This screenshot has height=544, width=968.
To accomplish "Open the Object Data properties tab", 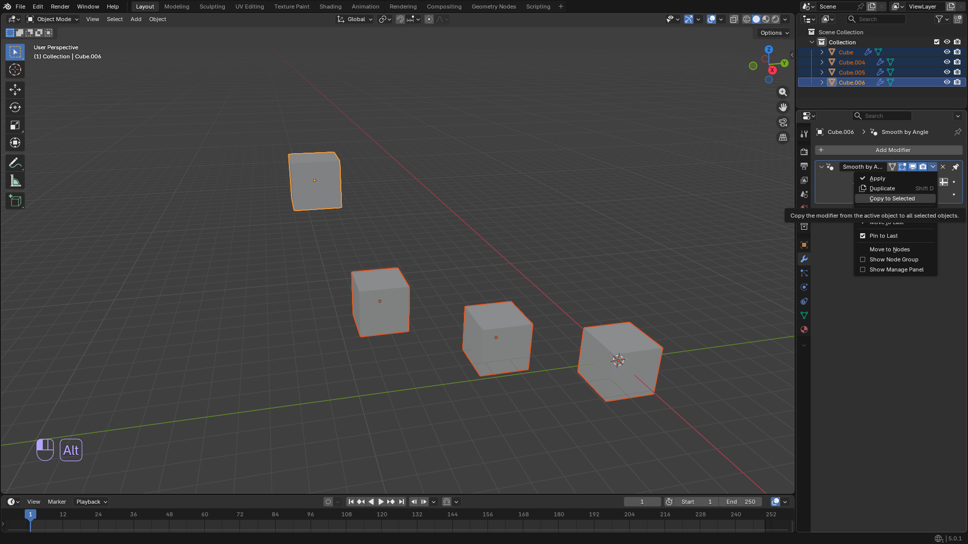I will tap(804, 315).
